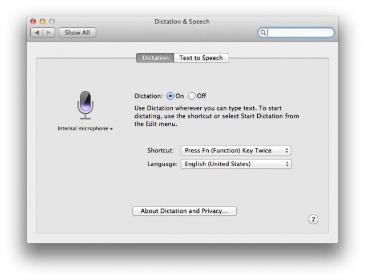The image size is (365, 280).
Task: Click the large microphone icon
Action: [x=85, y=105]
